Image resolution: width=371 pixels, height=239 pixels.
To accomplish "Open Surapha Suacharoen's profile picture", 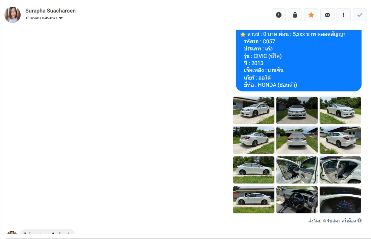I will coord(13,15).
